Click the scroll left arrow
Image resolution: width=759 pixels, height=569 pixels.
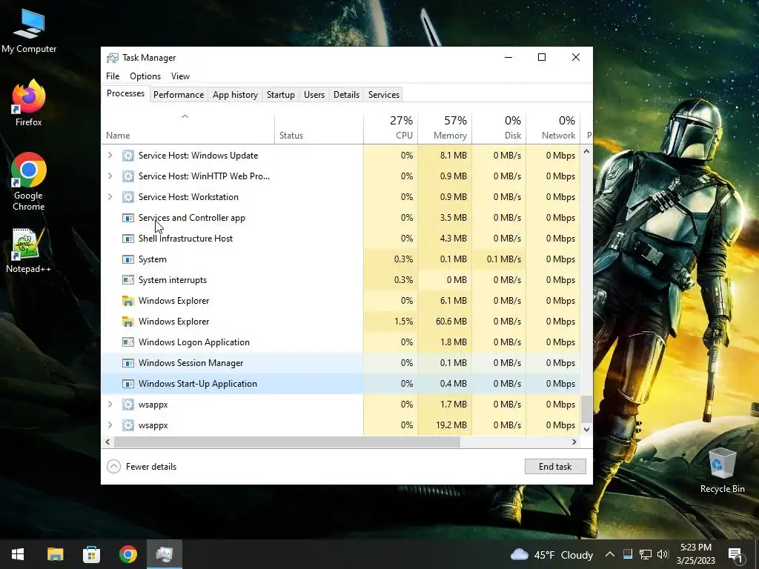[x=108, y=442]
